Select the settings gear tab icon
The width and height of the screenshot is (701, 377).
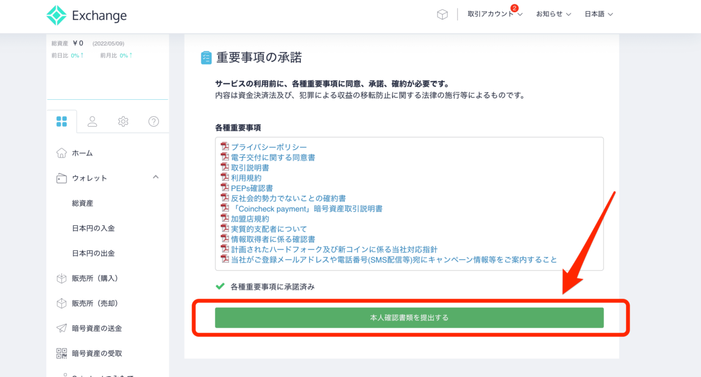tap(123, 121)
